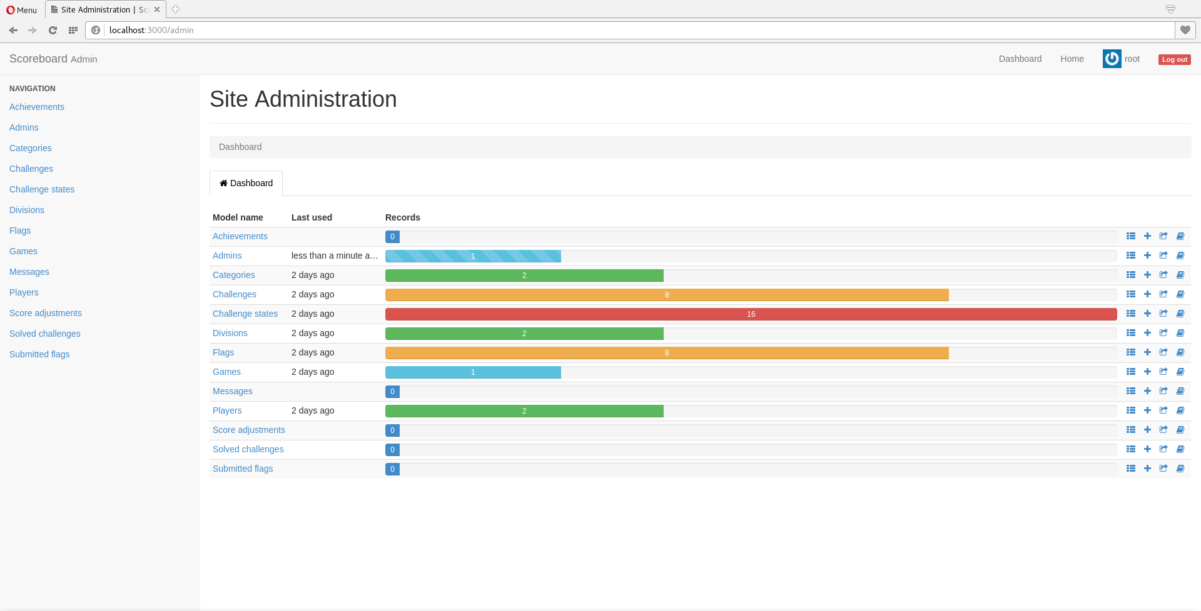
Task: Reload the page using the refresh icon
Action: click(53, 30)
